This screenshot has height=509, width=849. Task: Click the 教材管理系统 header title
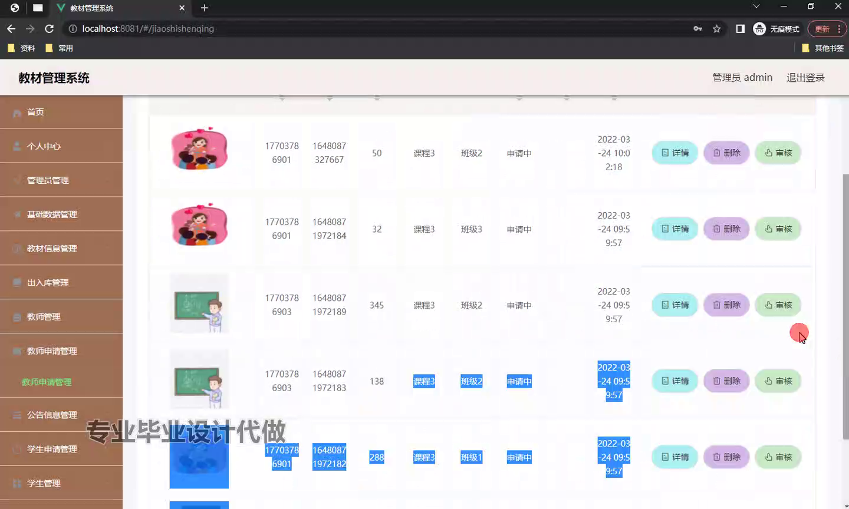54,78
